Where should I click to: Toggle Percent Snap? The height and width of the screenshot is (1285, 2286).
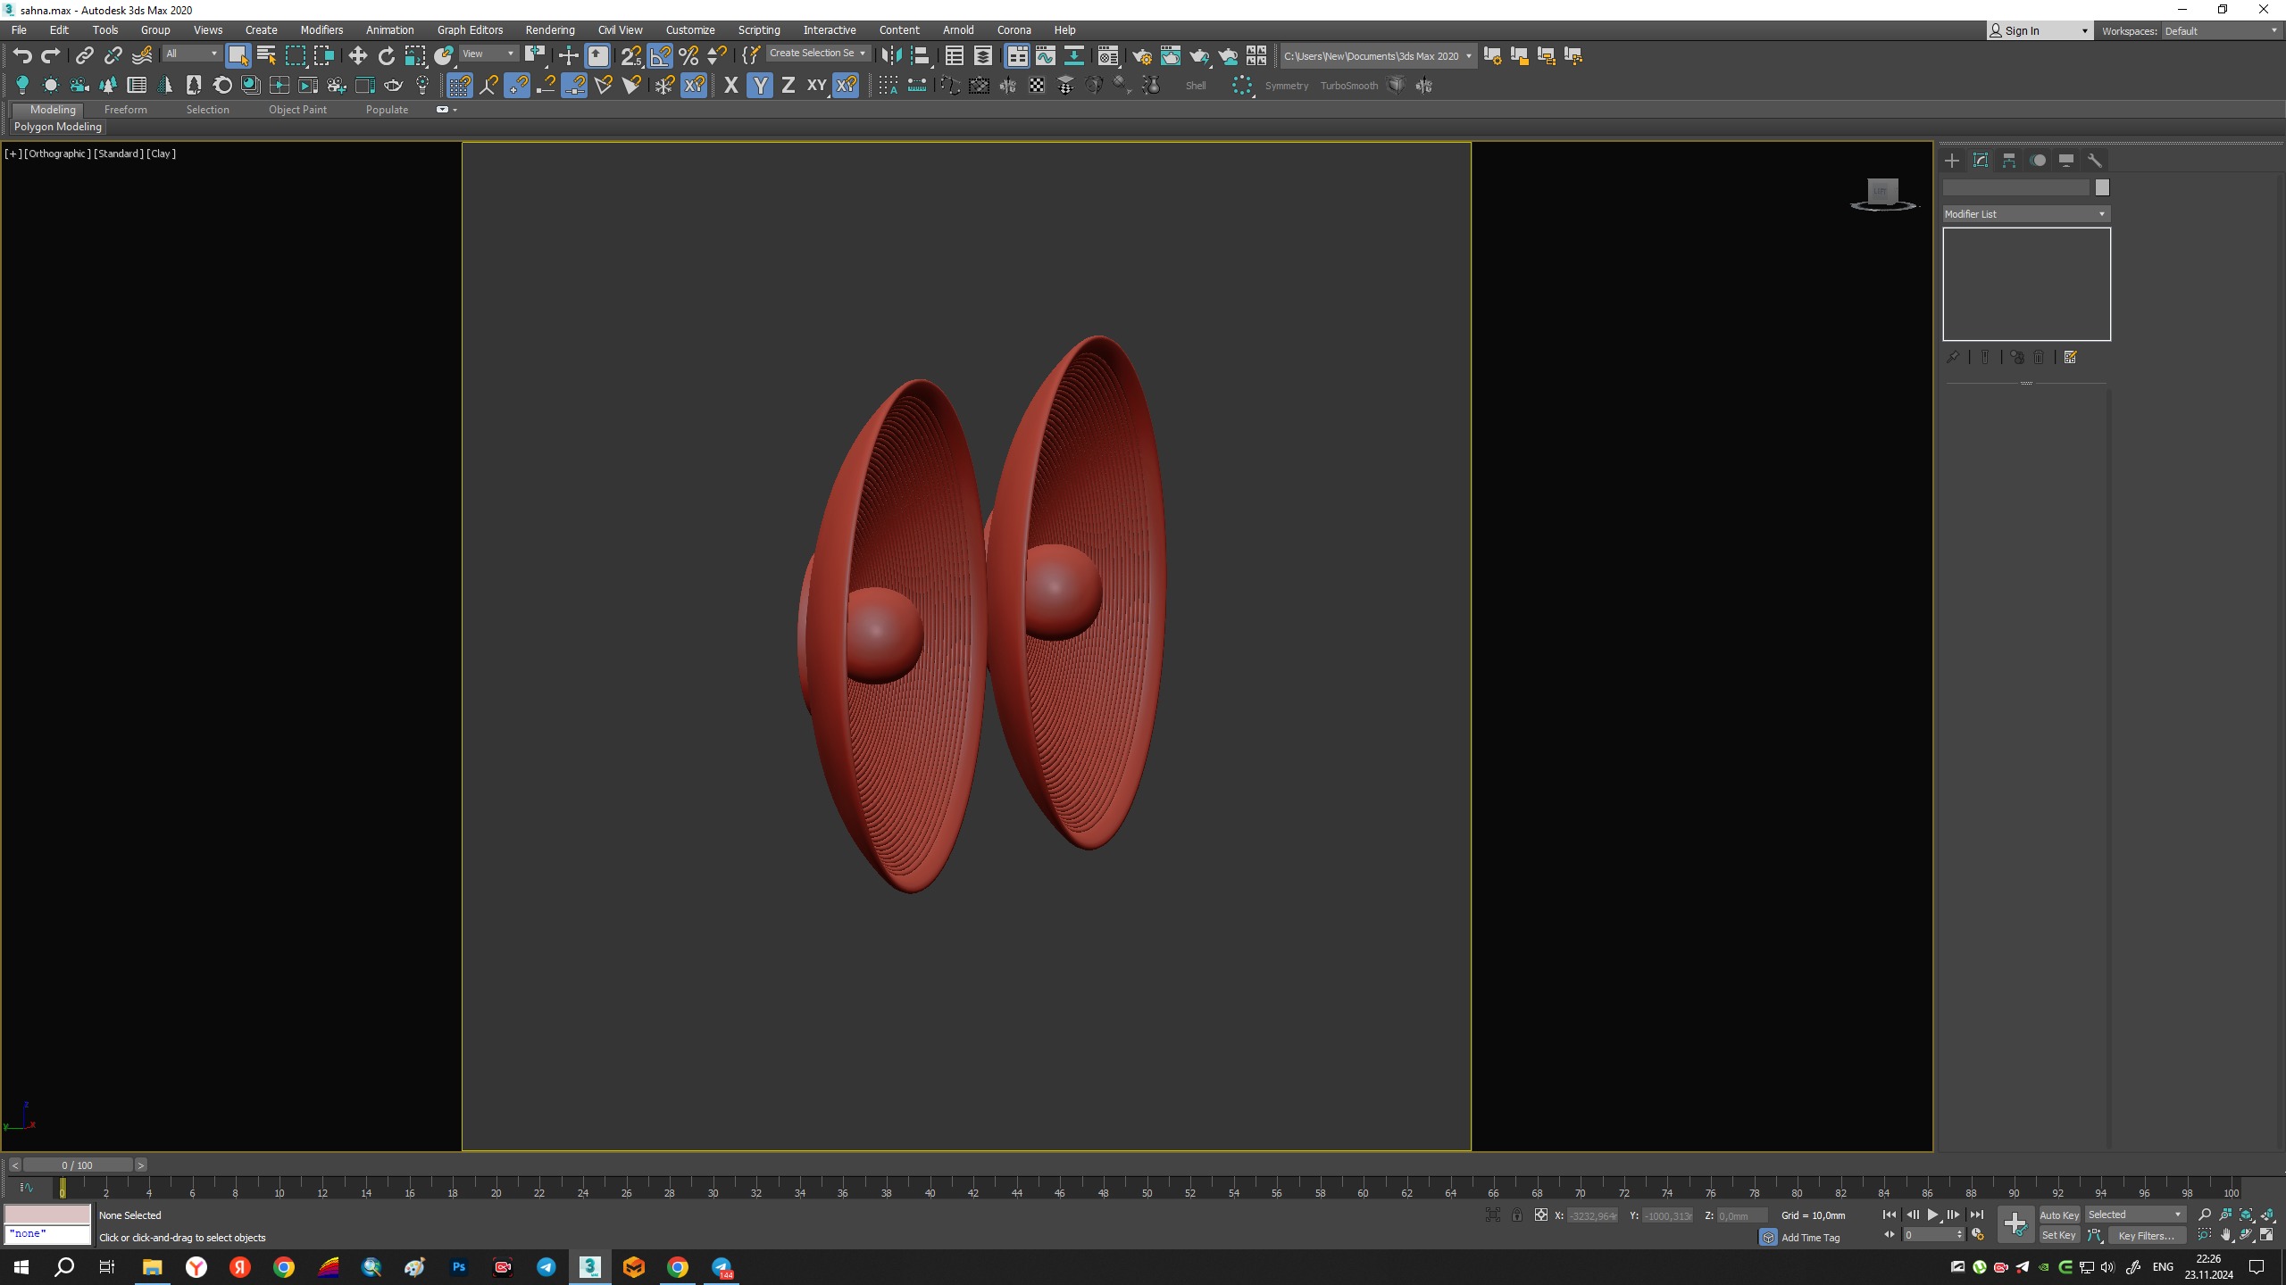pos(688,56)
